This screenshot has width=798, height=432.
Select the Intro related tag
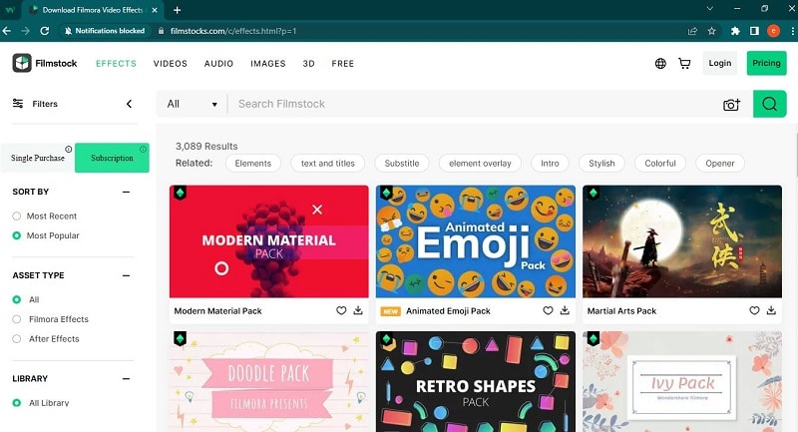[x=550, y=164]
